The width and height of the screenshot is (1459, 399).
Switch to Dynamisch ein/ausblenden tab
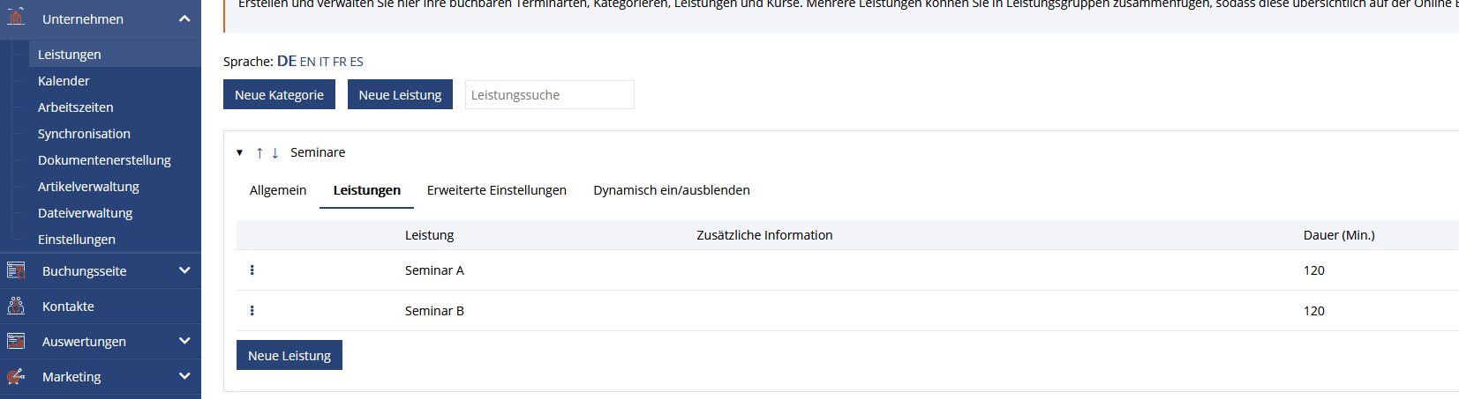point(672,190)
